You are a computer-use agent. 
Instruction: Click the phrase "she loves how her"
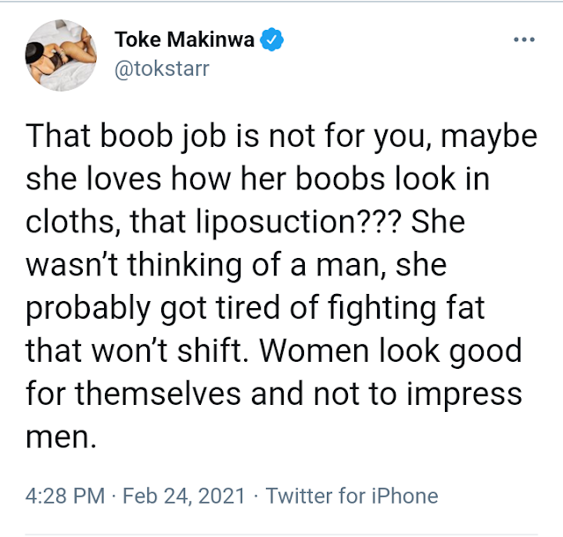tap(136, 179)
